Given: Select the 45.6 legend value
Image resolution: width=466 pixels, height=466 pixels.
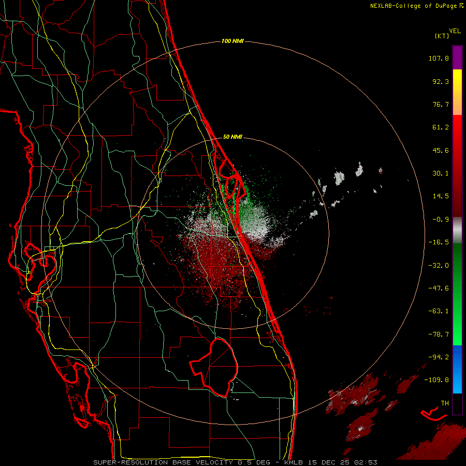Looking at the screenshot, I should pos(441,150).
